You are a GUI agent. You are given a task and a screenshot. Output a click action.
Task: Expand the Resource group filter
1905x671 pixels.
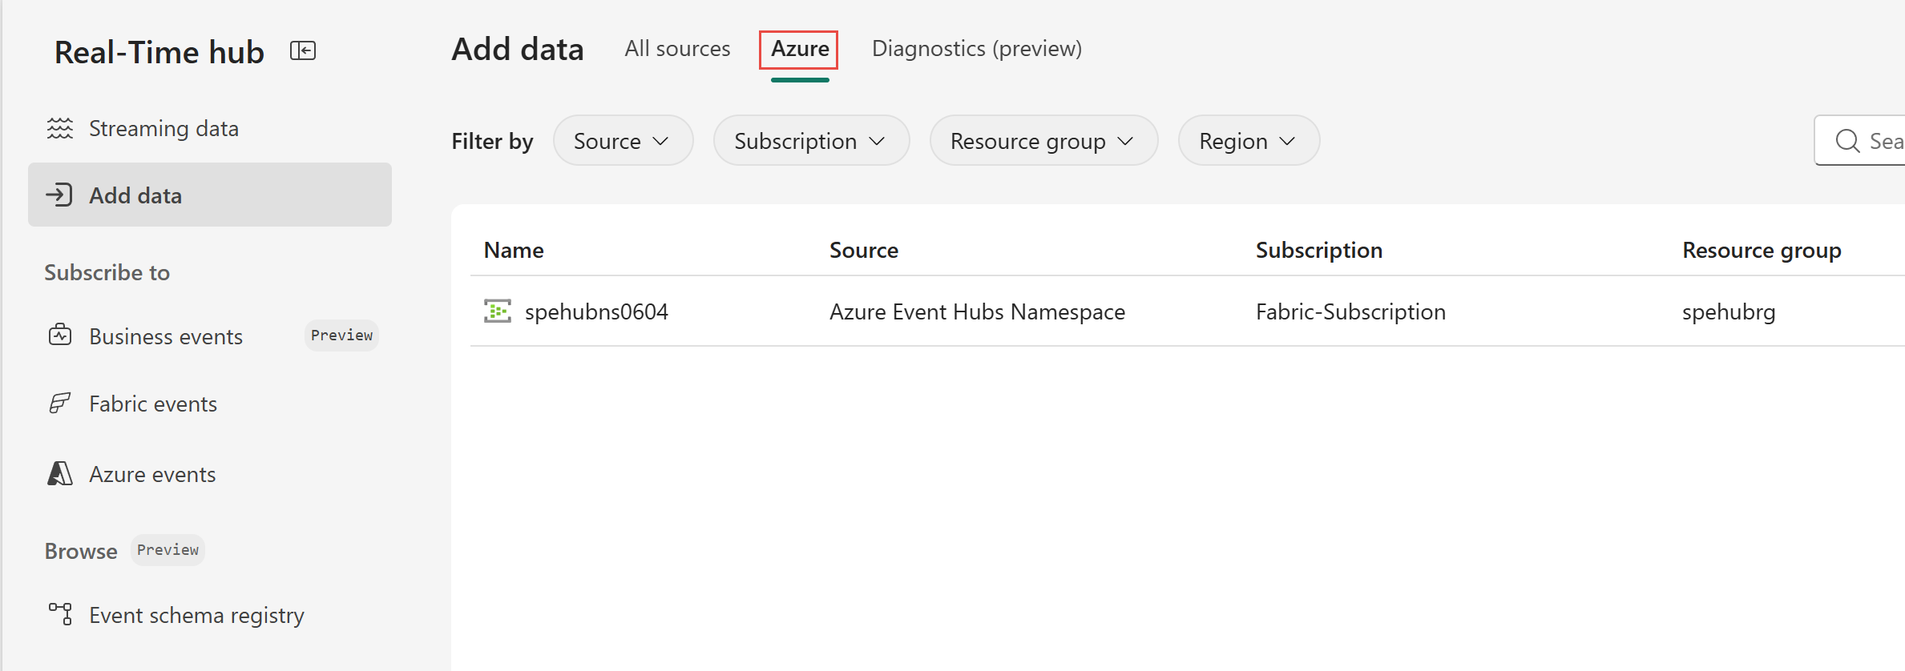pos(1043,140)
